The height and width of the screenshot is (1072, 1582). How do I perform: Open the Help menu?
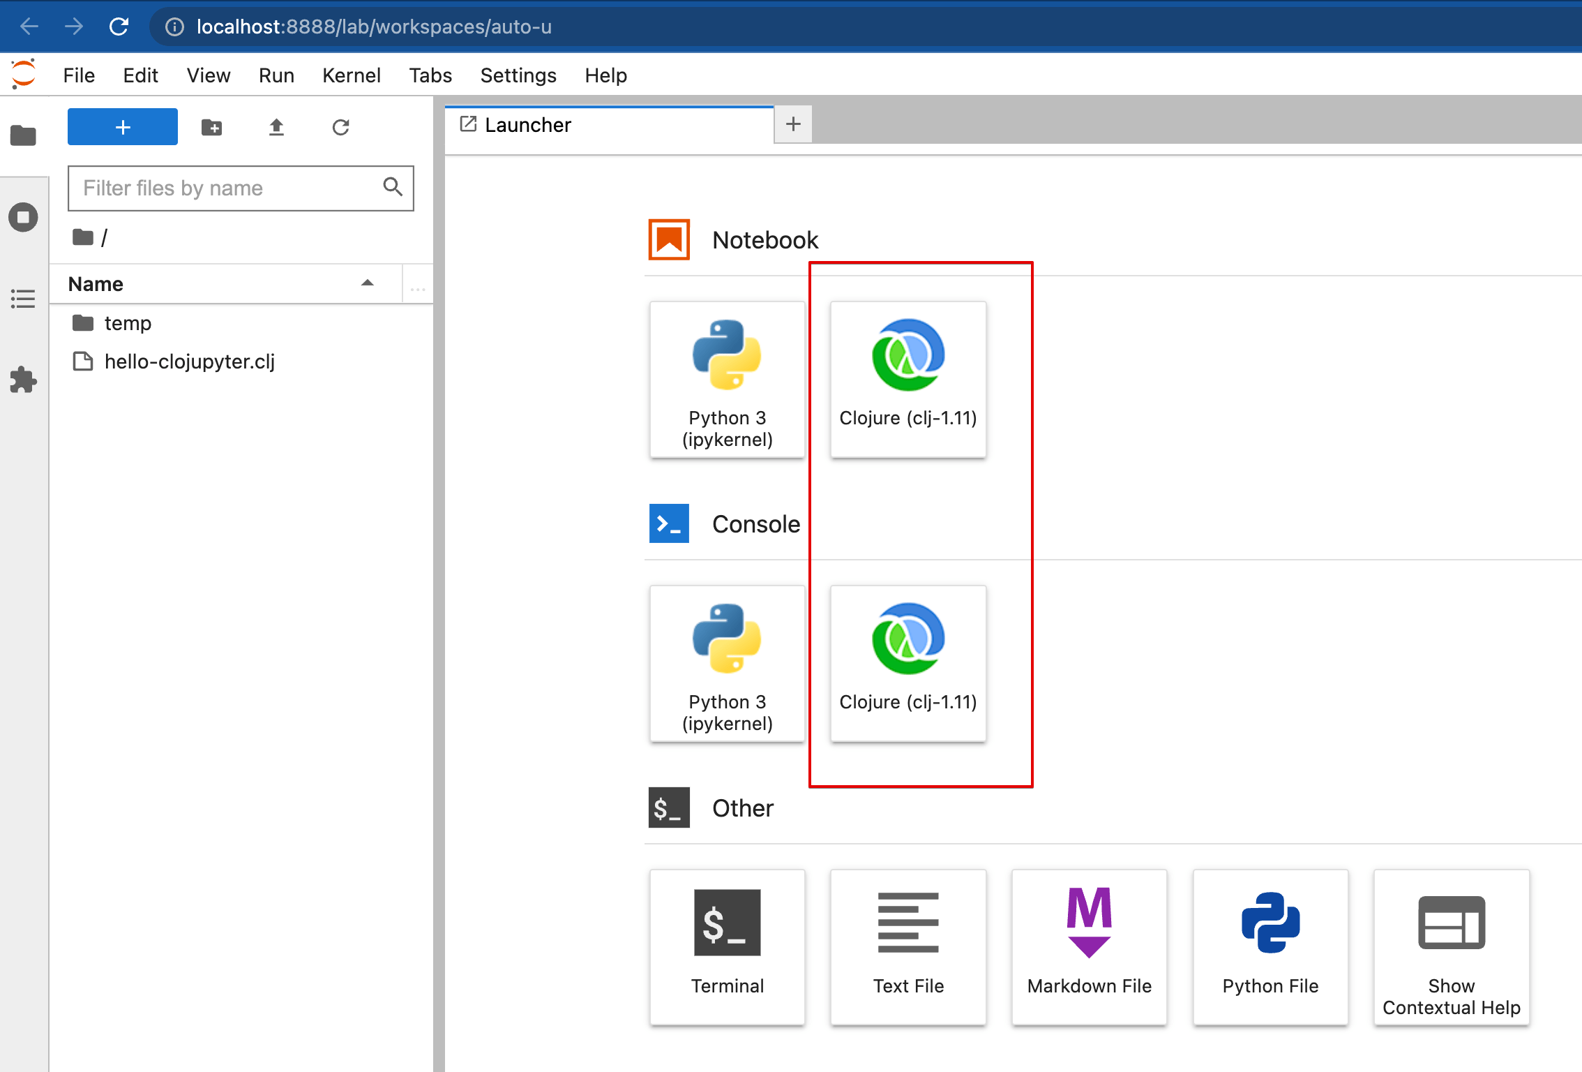pyautogui.click(x=605, y=75)
